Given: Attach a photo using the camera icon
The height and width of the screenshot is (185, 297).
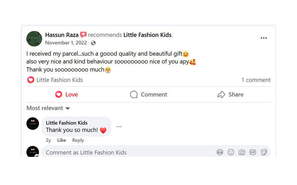Looking at the screenshot, I should point(242,152).
